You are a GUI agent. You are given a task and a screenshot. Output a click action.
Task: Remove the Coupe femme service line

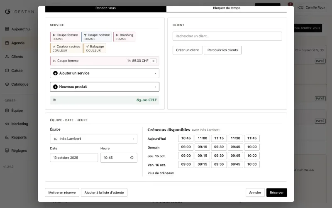click(x=153, y=61)
